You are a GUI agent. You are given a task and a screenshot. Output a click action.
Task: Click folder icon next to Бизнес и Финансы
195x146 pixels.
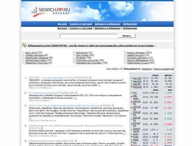[x=125, y=53]
